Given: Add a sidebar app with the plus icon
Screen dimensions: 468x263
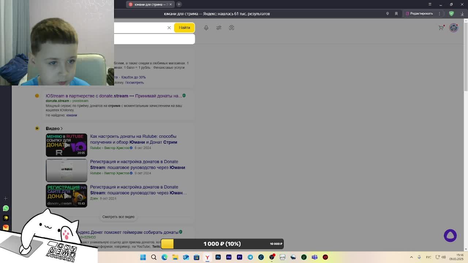Looking at the screenshot, I should (5, 198).
